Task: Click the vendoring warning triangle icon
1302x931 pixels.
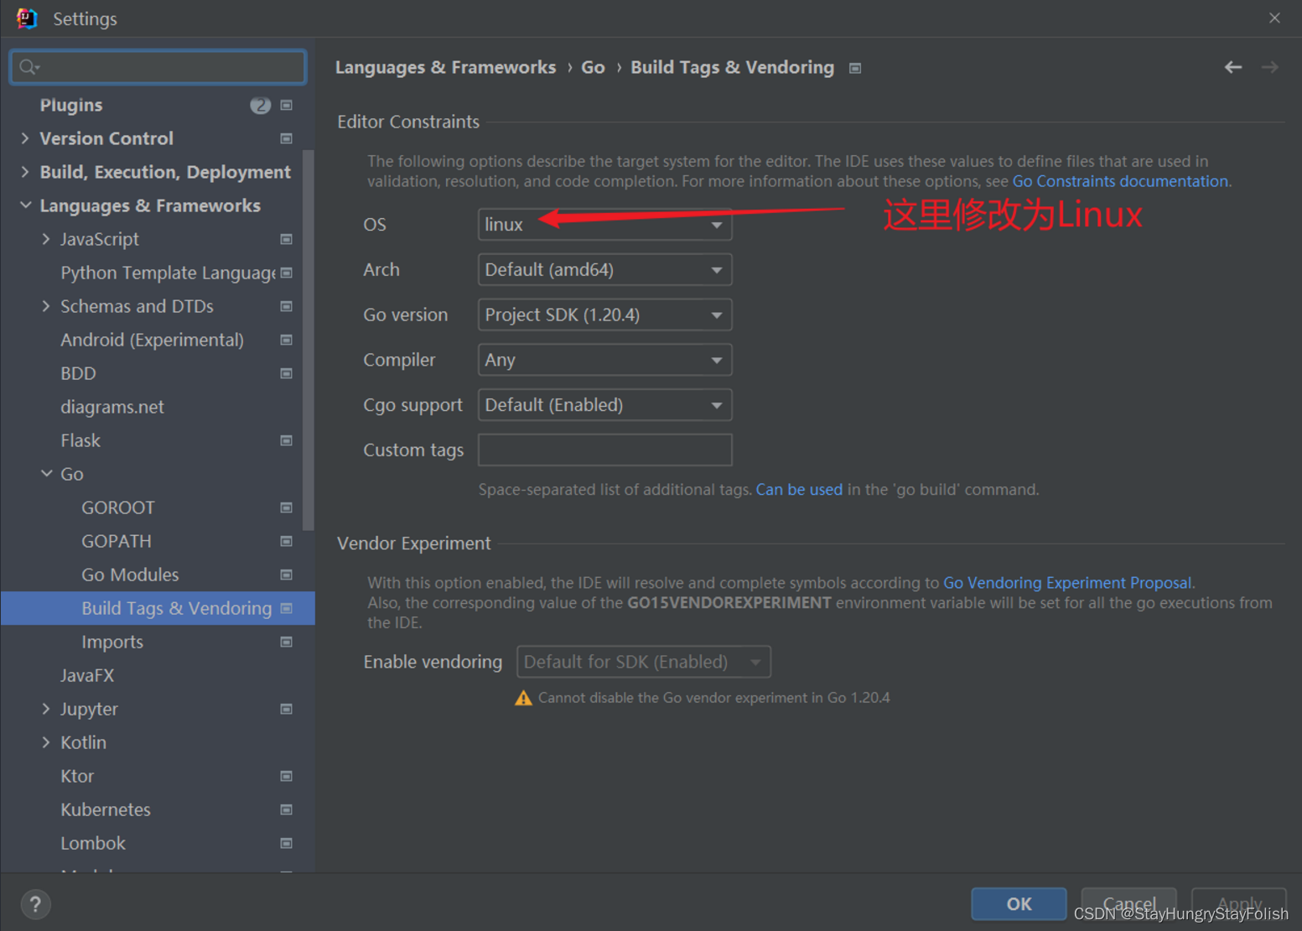Action: pyautogui.click(x=523, y=698)
